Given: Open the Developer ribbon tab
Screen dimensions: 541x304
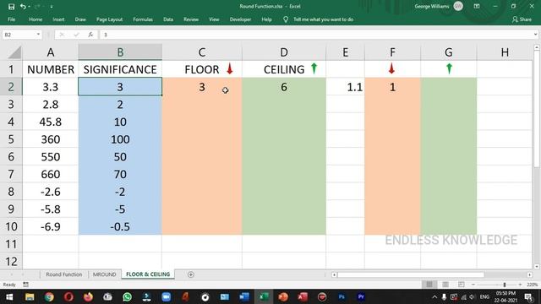Looking at the screenshot, I should coord(240,19).
